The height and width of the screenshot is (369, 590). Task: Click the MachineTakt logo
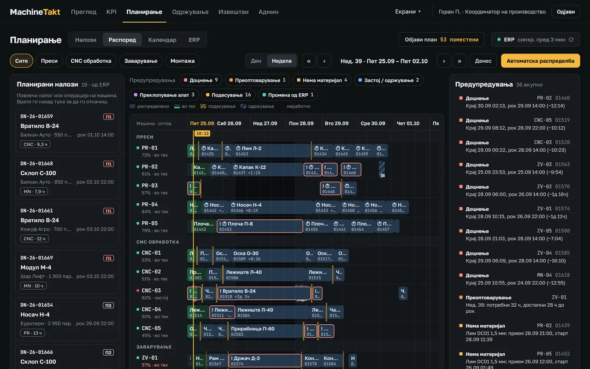click(x=35, y=12)
